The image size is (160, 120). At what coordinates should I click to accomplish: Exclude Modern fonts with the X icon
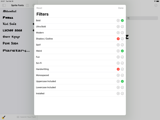tap(118, 33)
